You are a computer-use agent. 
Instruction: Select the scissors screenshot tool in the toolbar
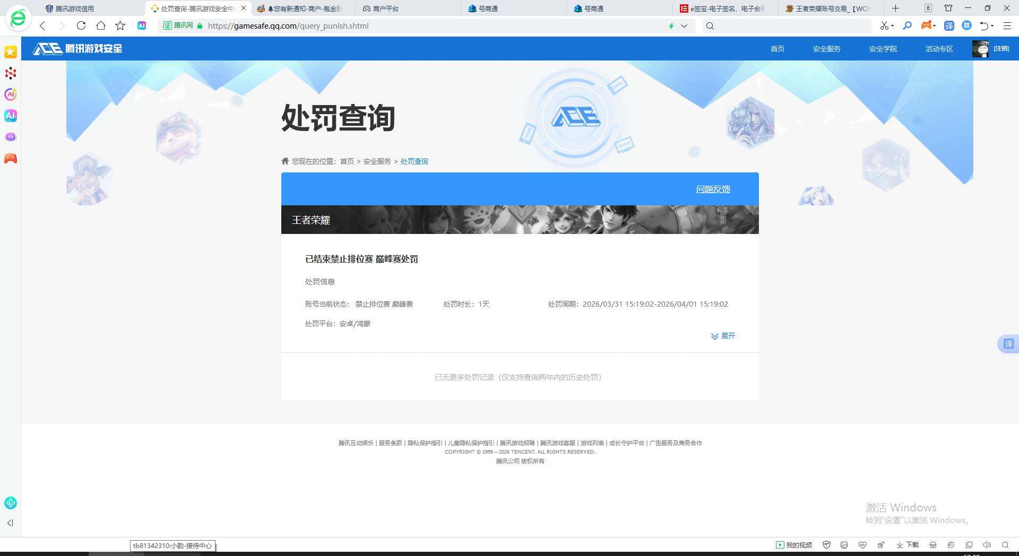click(x=884, y=25)
